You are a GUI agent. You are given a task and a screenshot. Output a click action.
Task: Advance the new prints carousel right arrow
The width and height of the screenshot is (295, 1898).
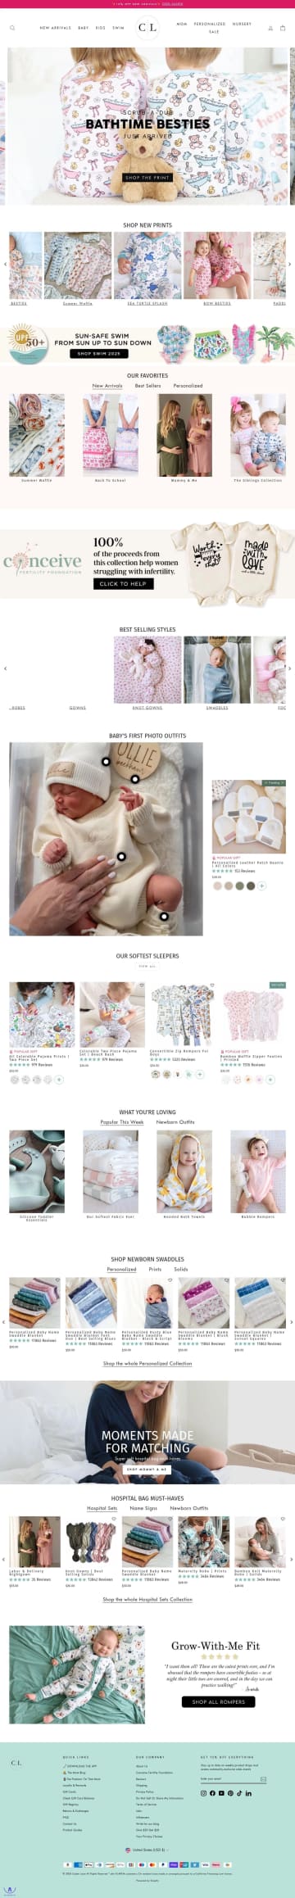288,265
